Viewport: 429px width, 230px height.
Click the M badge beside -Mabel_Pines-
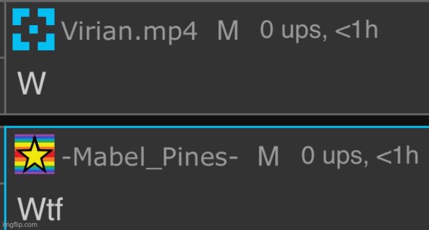pyautogui.click(x=268, y=156)
